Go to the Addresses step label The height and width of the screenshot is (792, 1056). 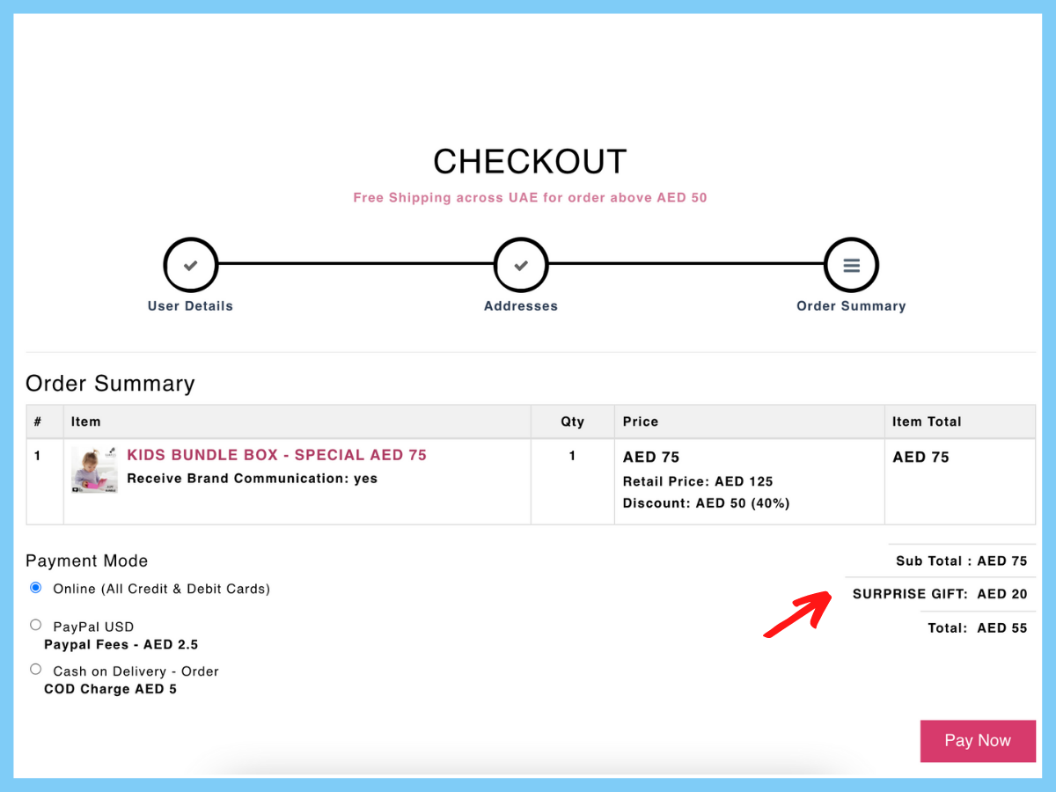click(x=521, y=306)
